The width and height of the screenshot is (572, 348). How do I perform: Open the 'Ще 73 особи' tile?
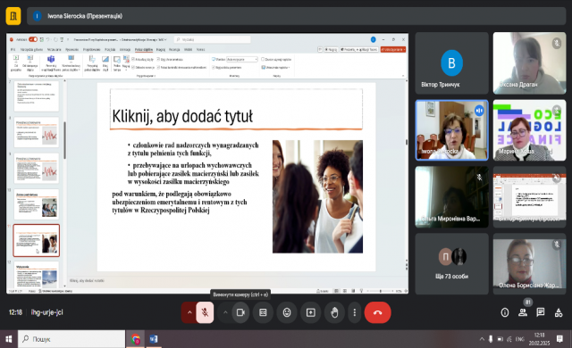point(451,264)
